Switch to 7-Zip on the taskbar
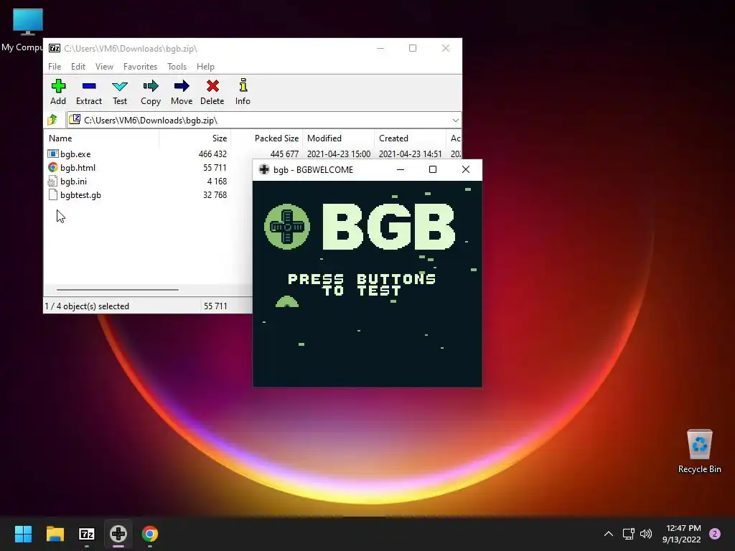The width and height of the screenshot is (735, 551). click(87, 534)
